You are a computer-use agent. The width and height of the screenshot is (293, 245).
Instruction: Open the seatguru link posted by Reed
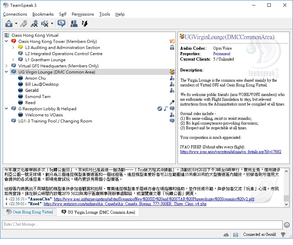(125, 204)
